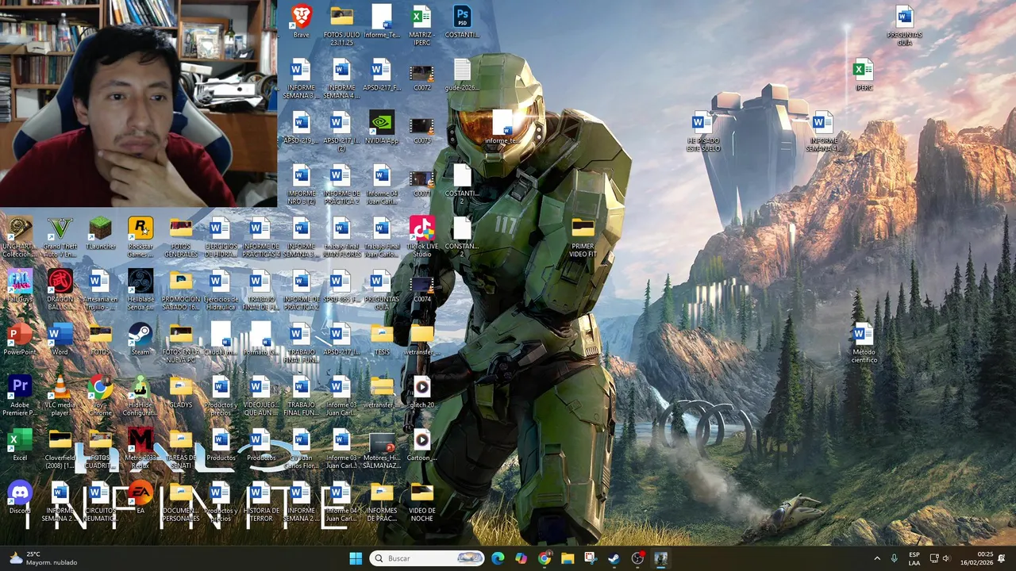The height and width of the screenshot is (571, 1016).
Task: Click the Buscar taskbar search box
Action: click(427, 558)
